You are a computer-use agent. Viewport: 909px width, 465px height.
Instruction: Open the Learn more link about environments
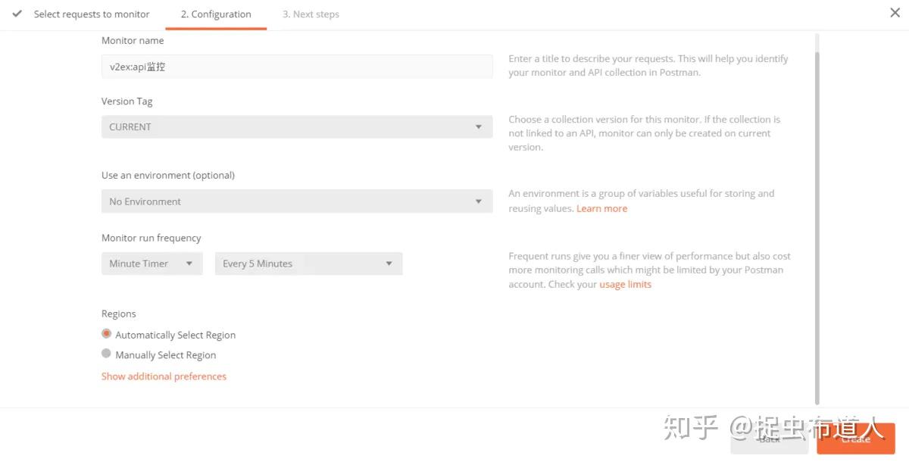[601, 208]
